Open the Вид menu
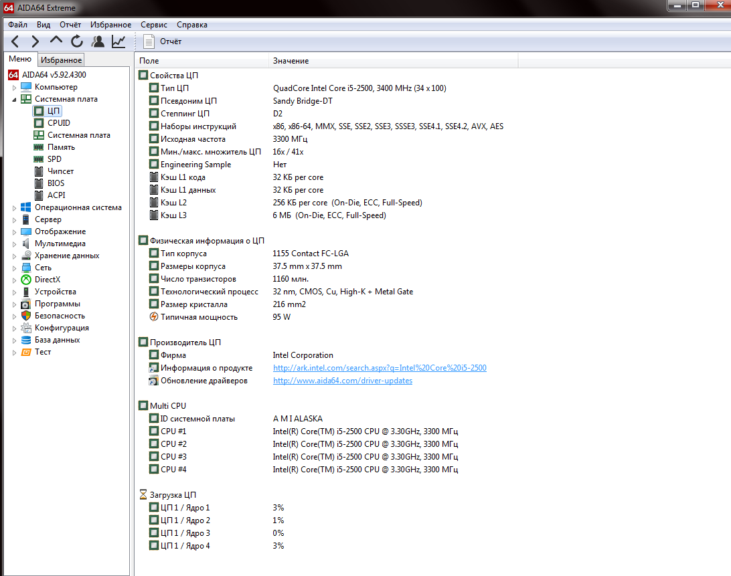Screen dimensions: 731x576 [x=44, y=25]
